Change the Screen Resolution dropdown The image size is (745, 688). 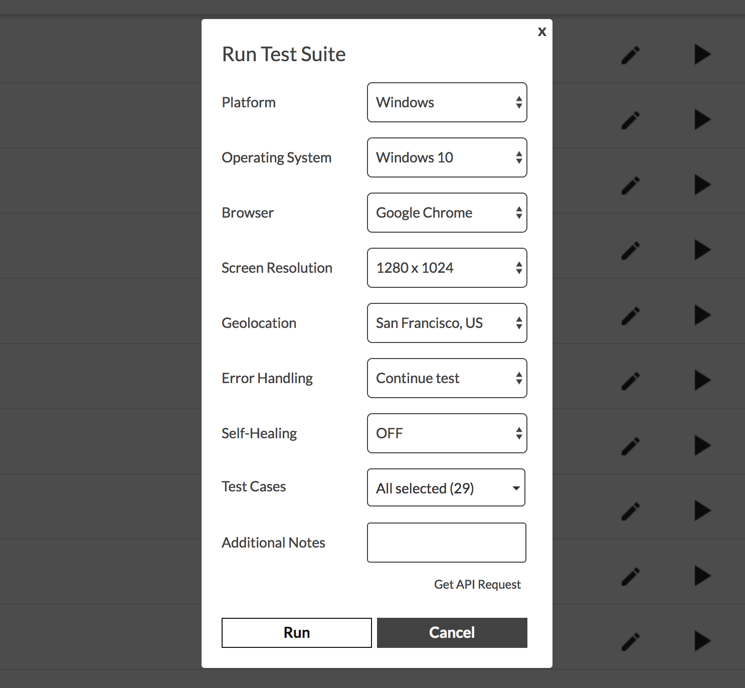pos(447,268)
